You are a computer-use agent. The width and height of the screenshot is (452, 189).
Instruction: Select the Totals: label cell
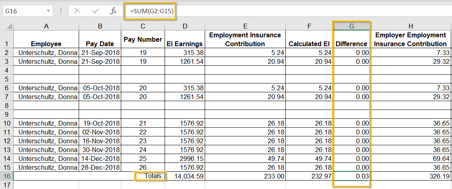tap(150, 176)
